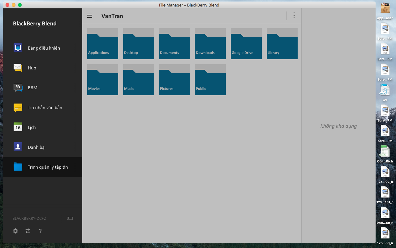The height and width of the screenshot is (248, 396).
Task: Select the App...aner icon on the desktop
Action: [x=385, y=11]
